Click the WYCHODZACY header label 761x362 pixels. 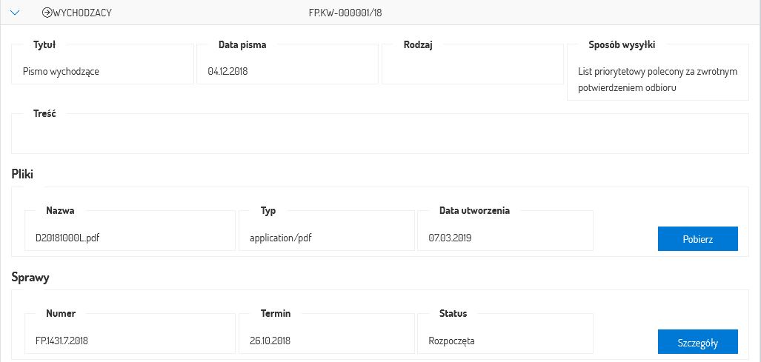point(82,13)
